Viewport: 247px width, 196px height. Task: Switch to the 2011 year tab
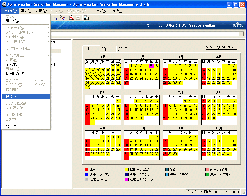tap(108, 49)
